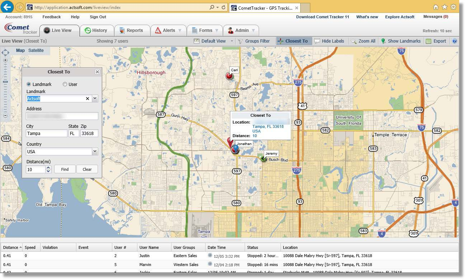Click the browser forward arrow button

[x=20, y=7]
